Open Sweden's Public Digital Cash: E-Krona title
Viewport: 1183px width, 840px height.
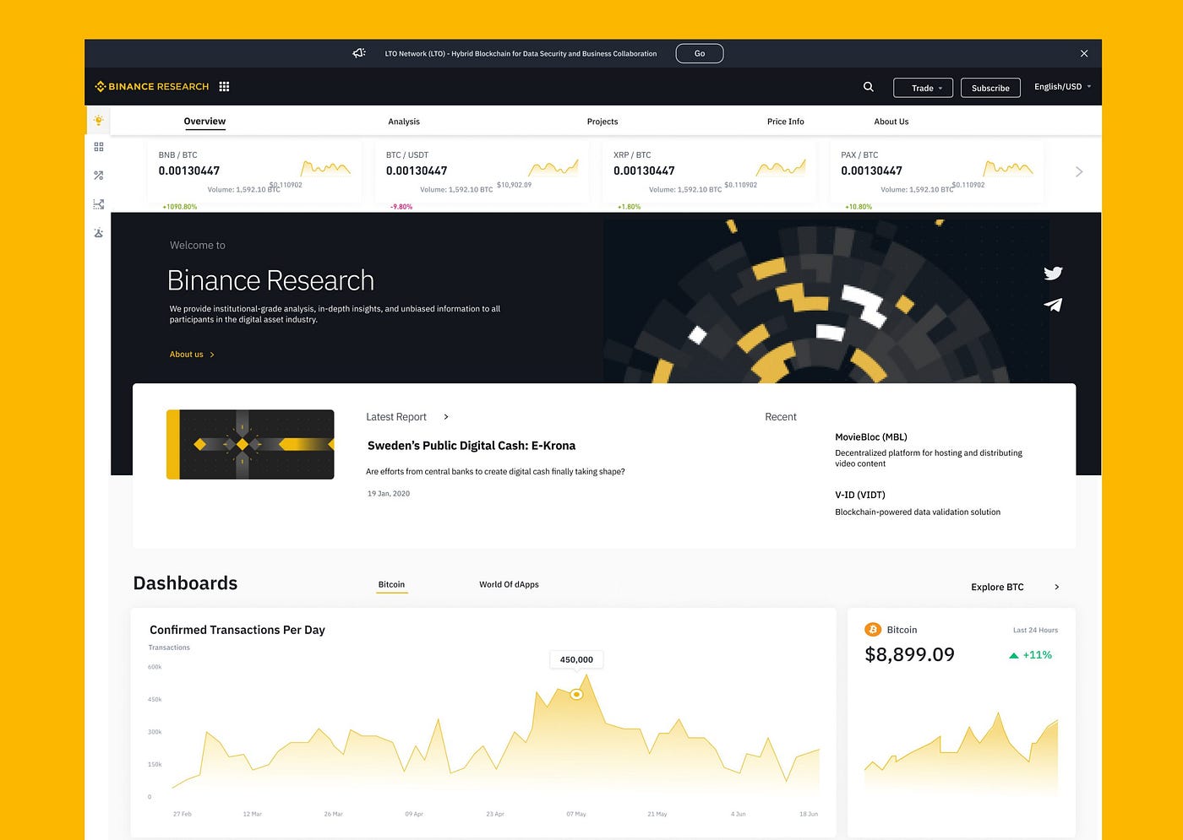[x=472, y=446]
